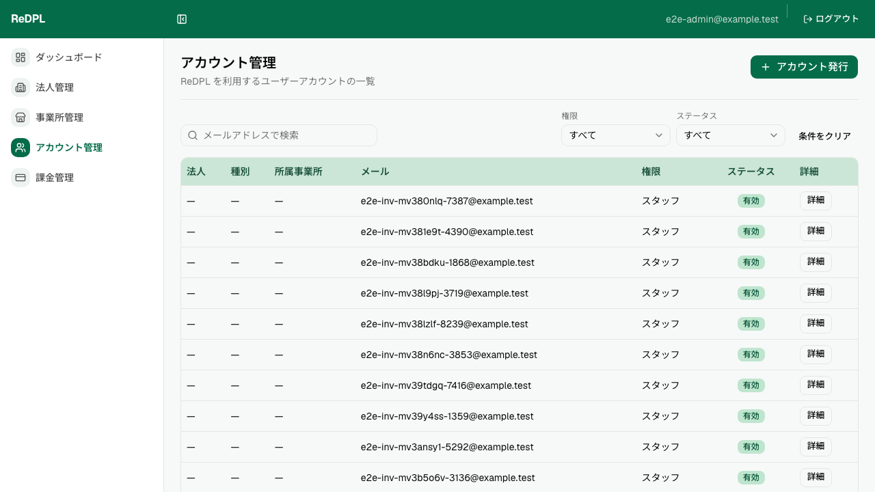Open the 権限 filter dropdown
875x492 pixels.
click(616, 135)
